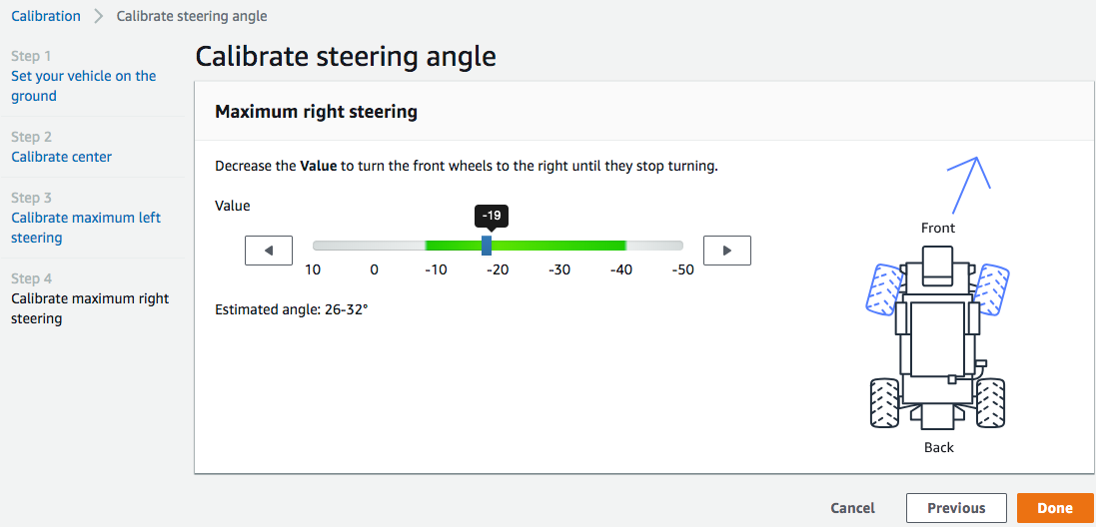Click the blue steering value slider handle
This screenshot has width=1096, height=527.
(487, 246)
